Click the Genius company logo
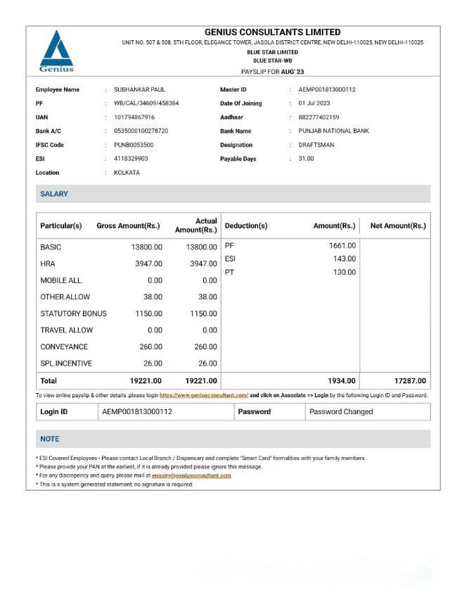Screen dimensions: 462x598 coord(56,51)
